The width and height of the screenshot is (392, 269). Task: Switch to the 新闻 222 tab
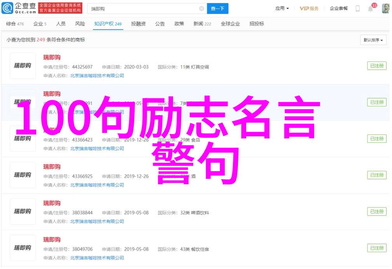[202, 24]
